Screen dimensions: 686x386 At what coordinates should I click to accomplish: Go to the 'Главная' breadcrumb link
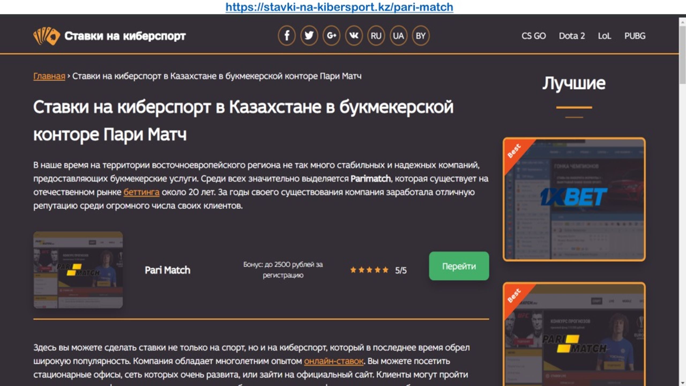click(x=49, y=76)
